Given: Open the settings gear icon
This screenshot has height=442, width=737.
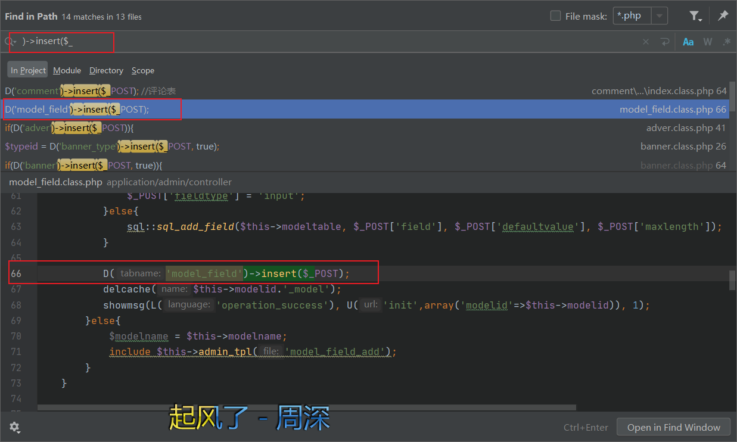Looking at the screenshot, I should click(14, 427).
